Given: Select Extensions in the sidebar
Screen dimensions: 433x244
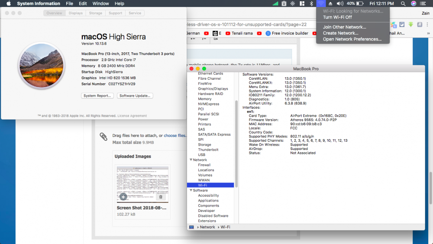Looking at the screenshot, I should click(x=207, y=221).
